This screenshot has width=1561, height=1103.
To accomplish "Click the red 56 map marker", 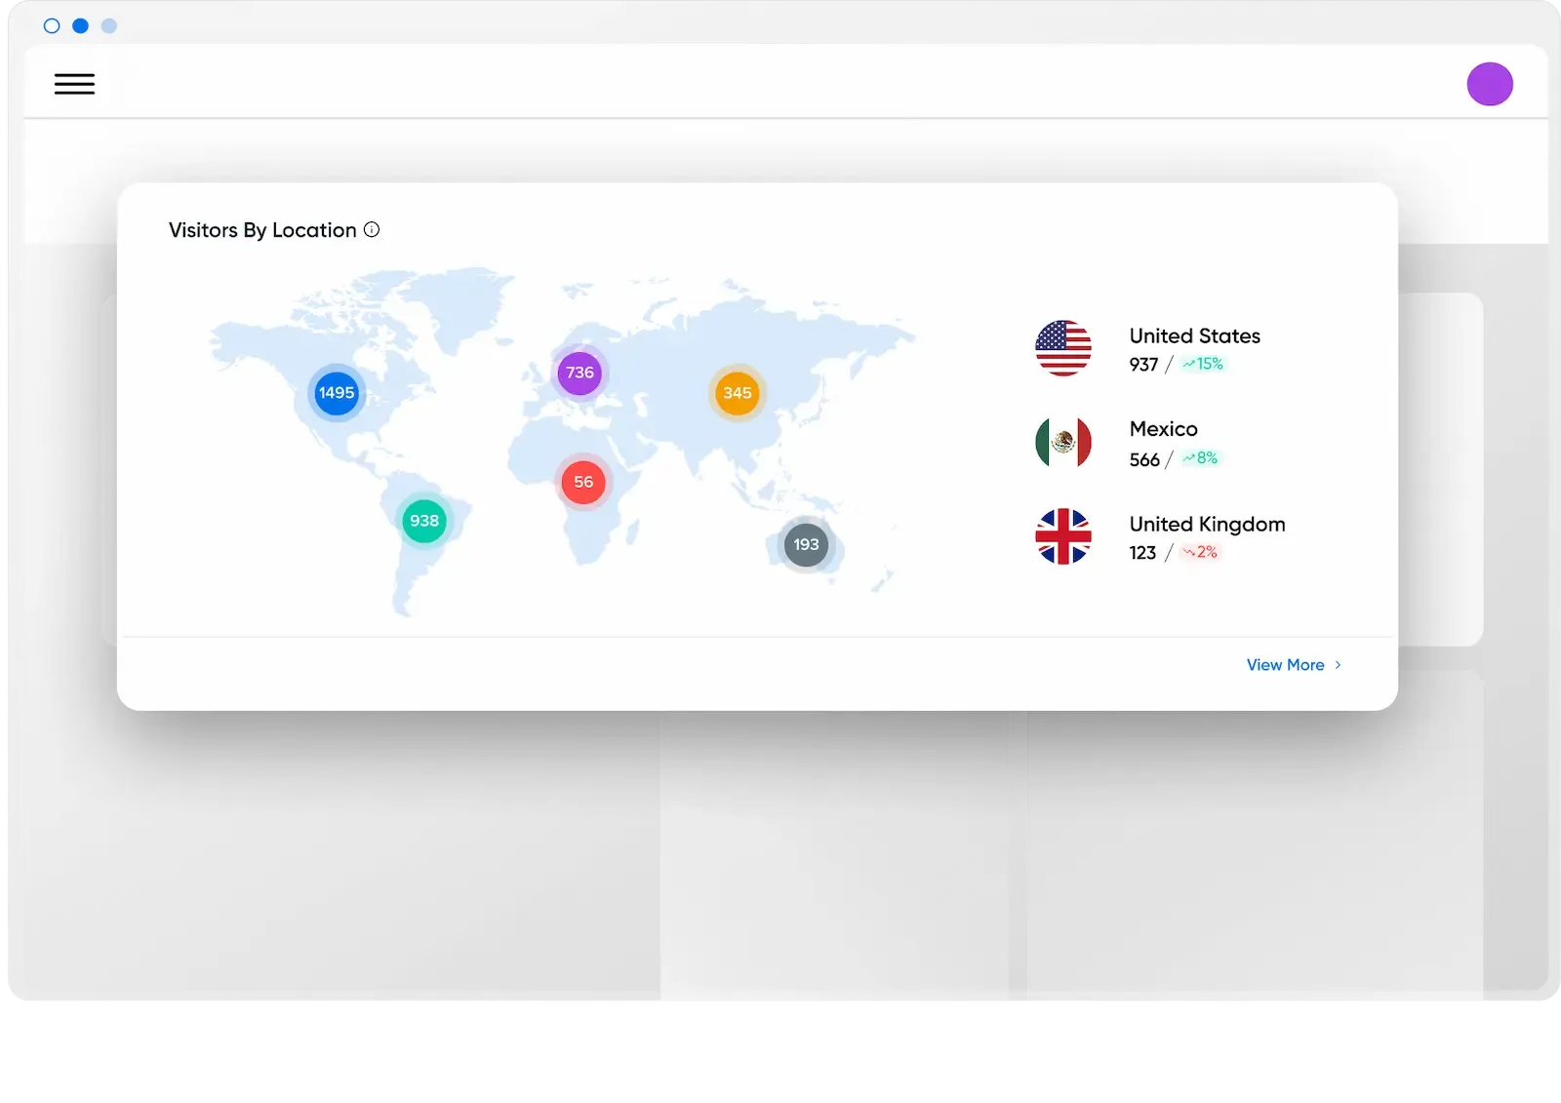I will click(583, 482).
